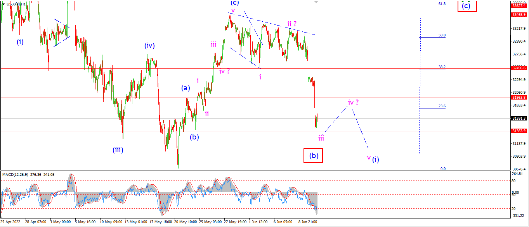Select the blue (iii) wave label
This screenshot has height=227, width=529.
point(118,150)
